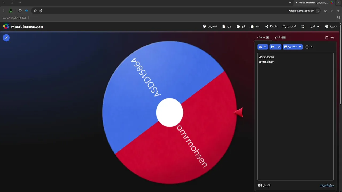
Task: Expand the المزيد more menu
Action: pos(314,26)
